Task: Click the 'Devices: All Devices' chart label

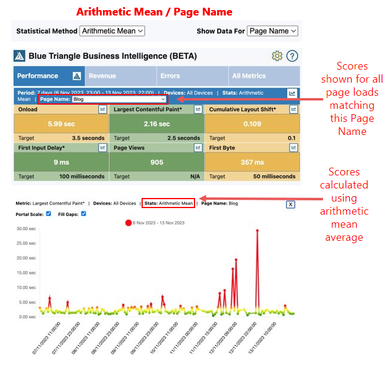Action: [115, 203]
